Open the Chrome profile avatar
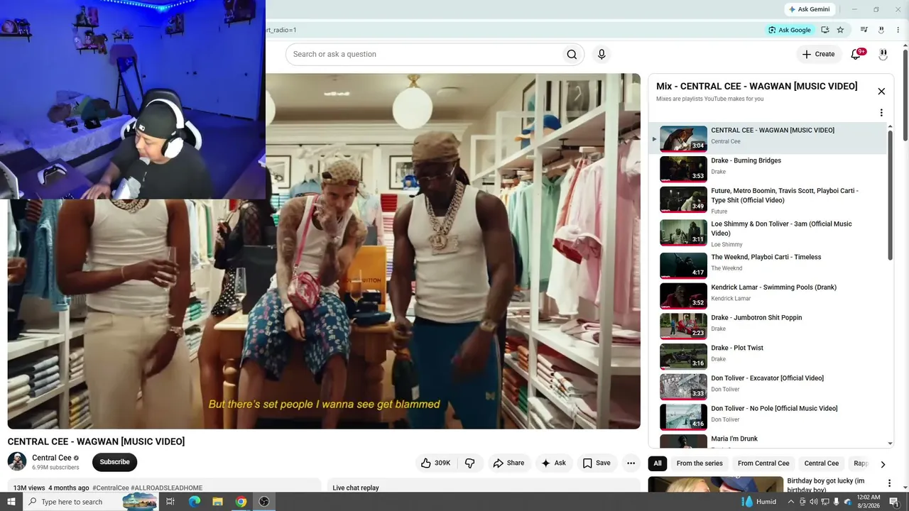The height and width of the screenshot is (511, 909). pos(881,30)
